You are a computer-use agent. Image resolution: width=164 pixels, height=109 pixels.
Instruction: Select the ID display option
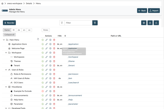[14, 30]
